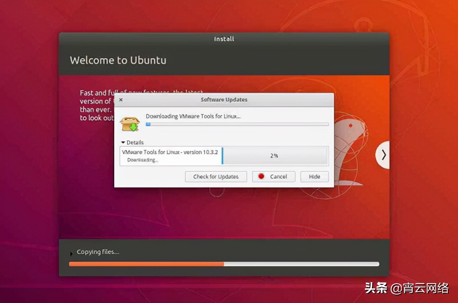The height and width of the screenshot is (303, 458).
Task: Click the Check for Updates button
Action: [x=216, y=177]
